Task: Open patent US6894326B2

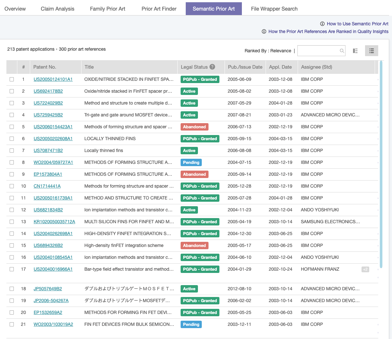Action: pos(48,245)
